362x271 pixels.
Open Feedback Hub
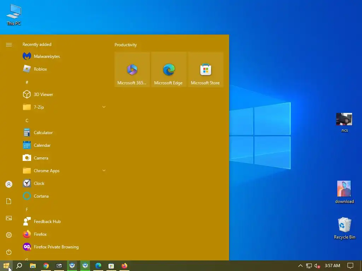(64, 221)
